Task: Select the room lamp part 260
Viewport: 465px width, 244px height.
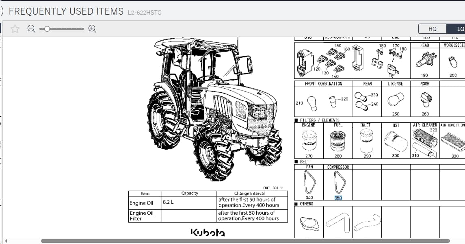Action: (425, 99)
